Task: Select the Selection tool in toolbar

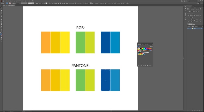Action: pyautogui.click(x=1, y=7)
